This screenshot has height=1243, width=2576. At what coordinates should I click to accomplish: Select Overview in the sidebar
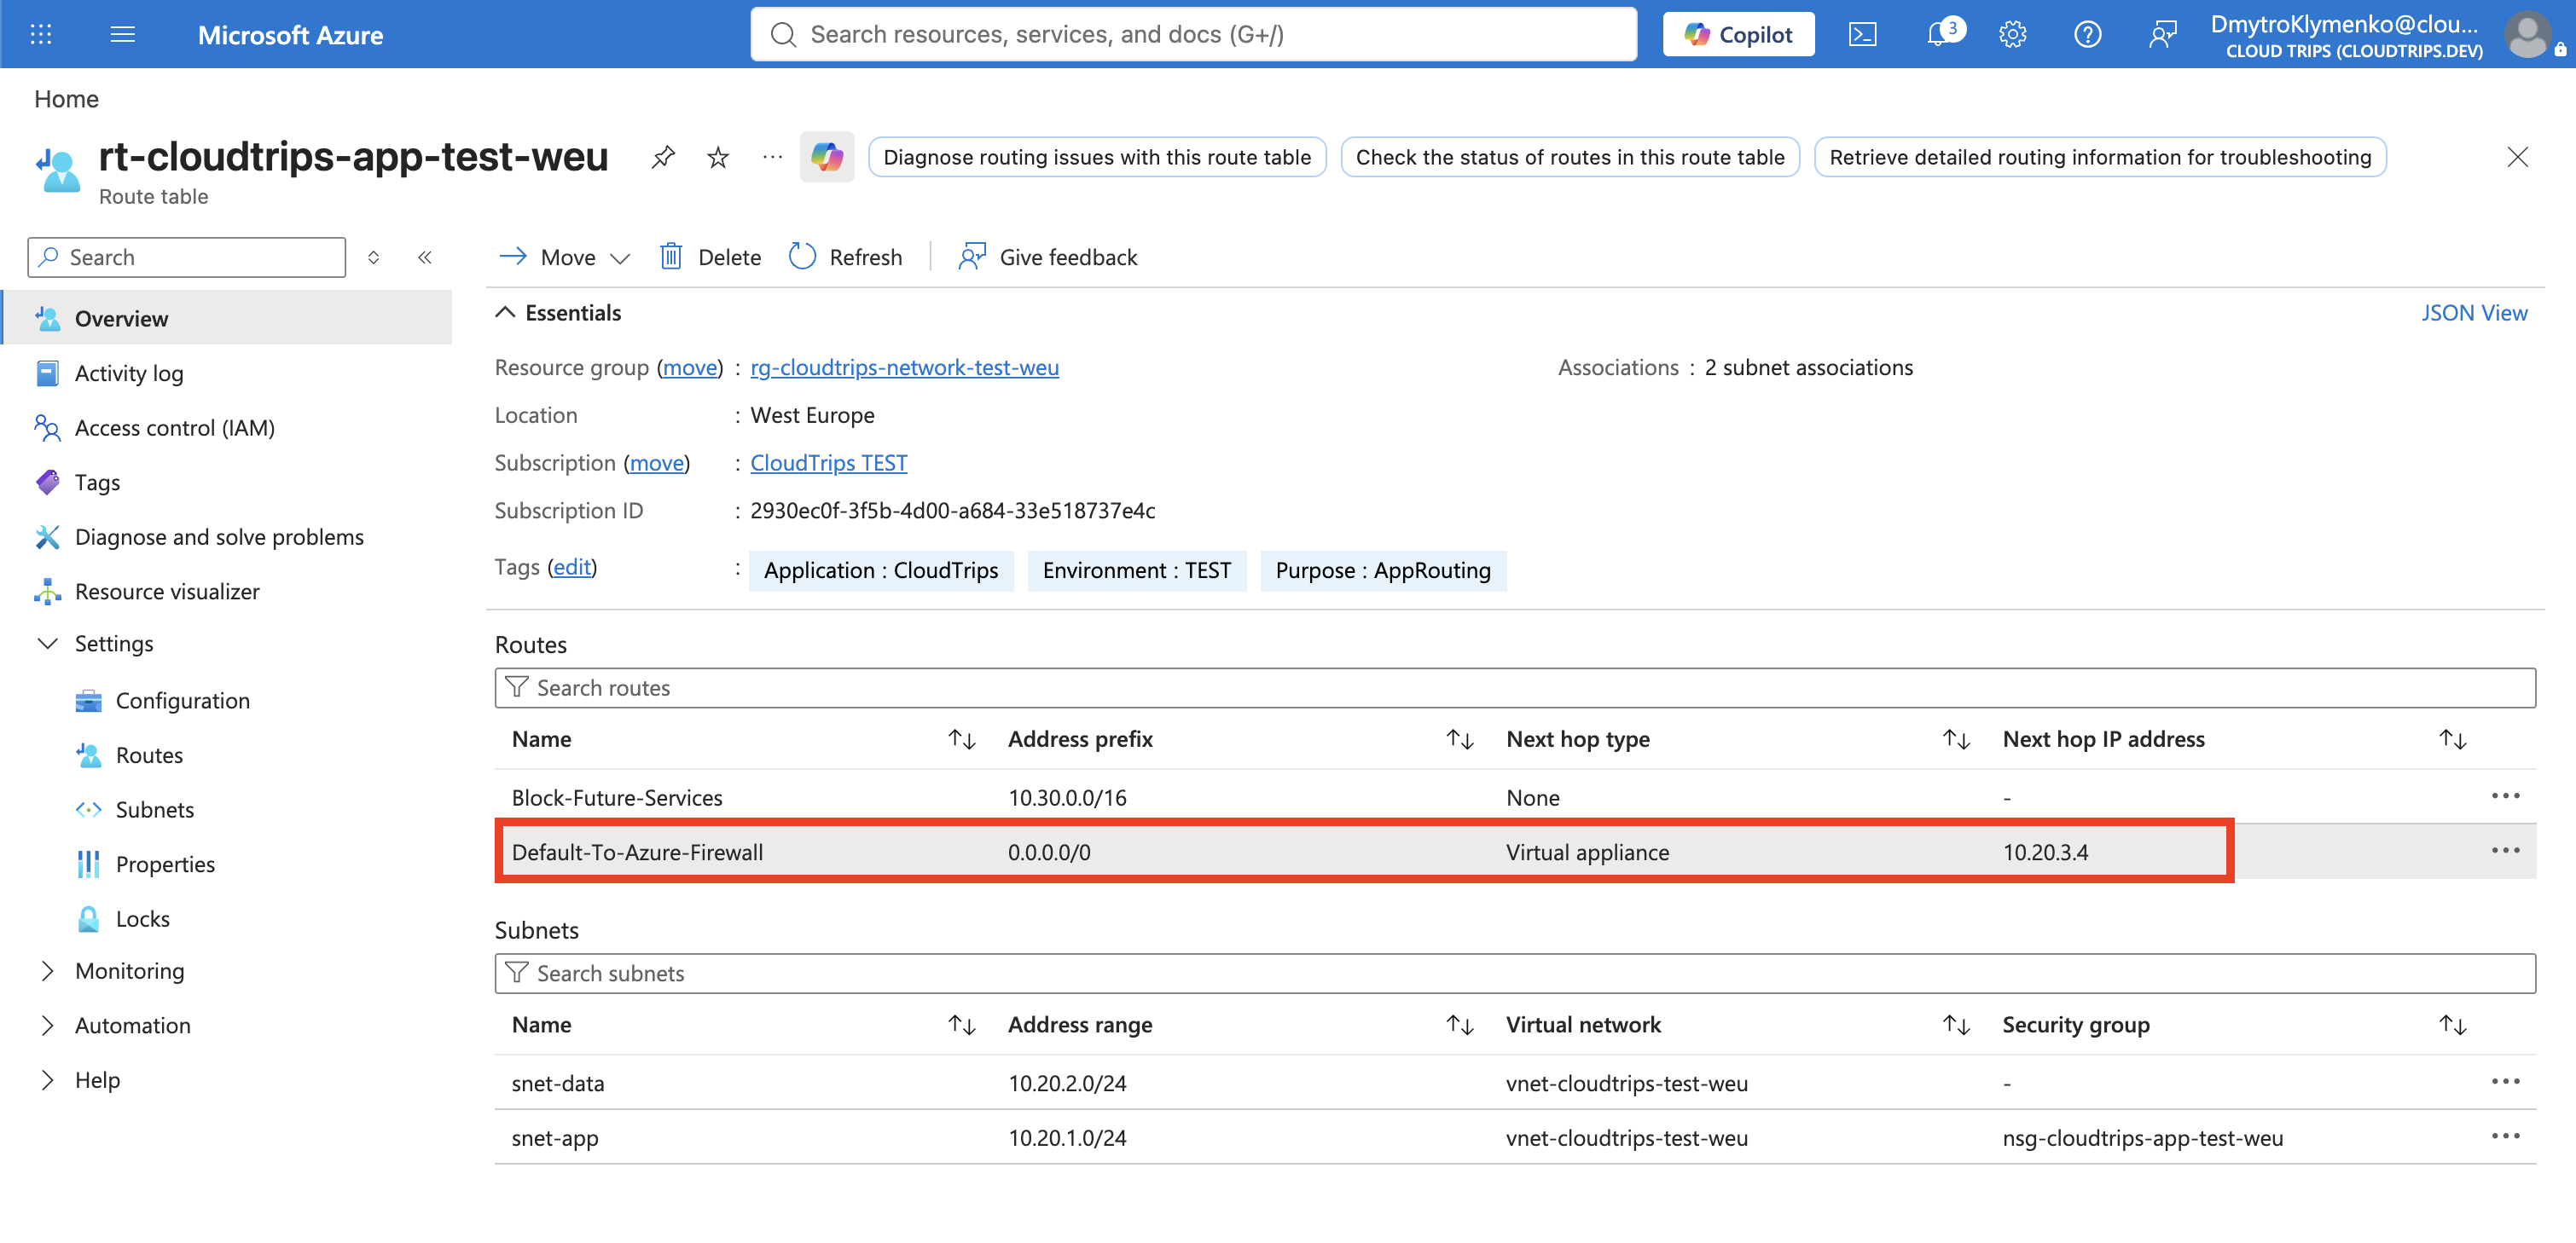coord(228,318)
